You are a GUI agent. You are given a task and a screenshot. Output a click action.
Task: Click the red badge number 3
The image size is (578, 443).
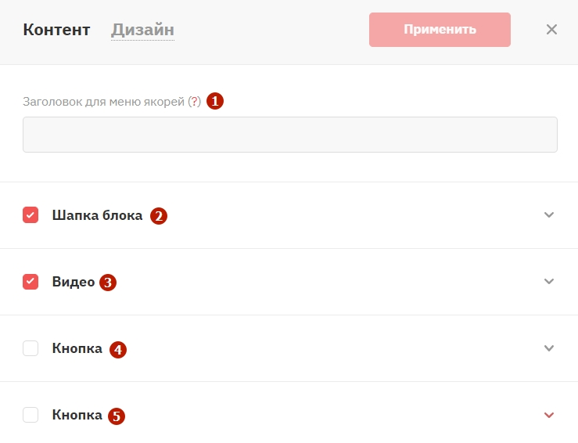pyautogui.click(x=108, y=283)
